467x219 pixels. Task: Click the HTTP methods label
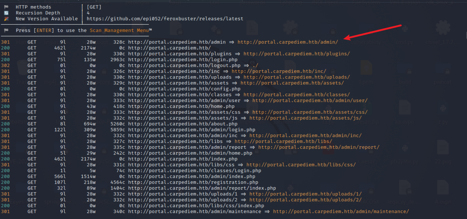click(33, 7)
